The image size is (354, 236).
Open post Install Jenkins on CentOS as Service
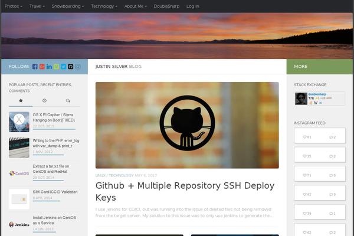(x=54, y=220)
